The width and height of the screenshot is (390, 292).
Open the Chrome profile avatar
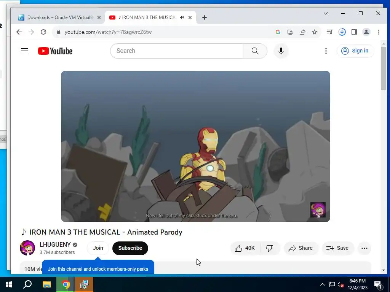[x=366, y=32]
